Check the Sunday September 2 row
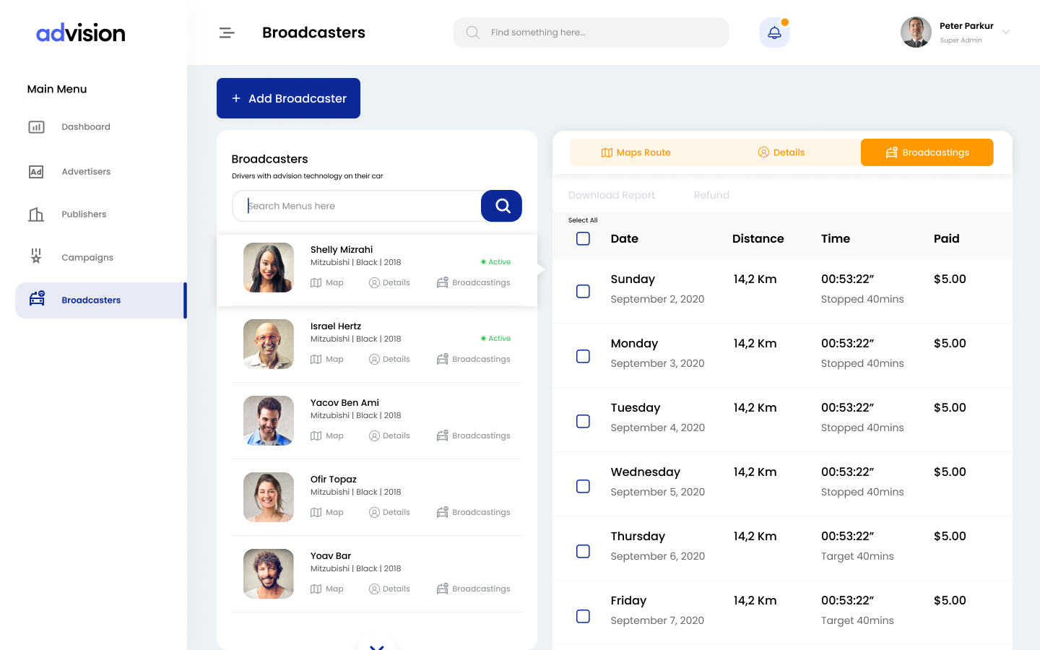1040x650 pixels. click(583, 291)
